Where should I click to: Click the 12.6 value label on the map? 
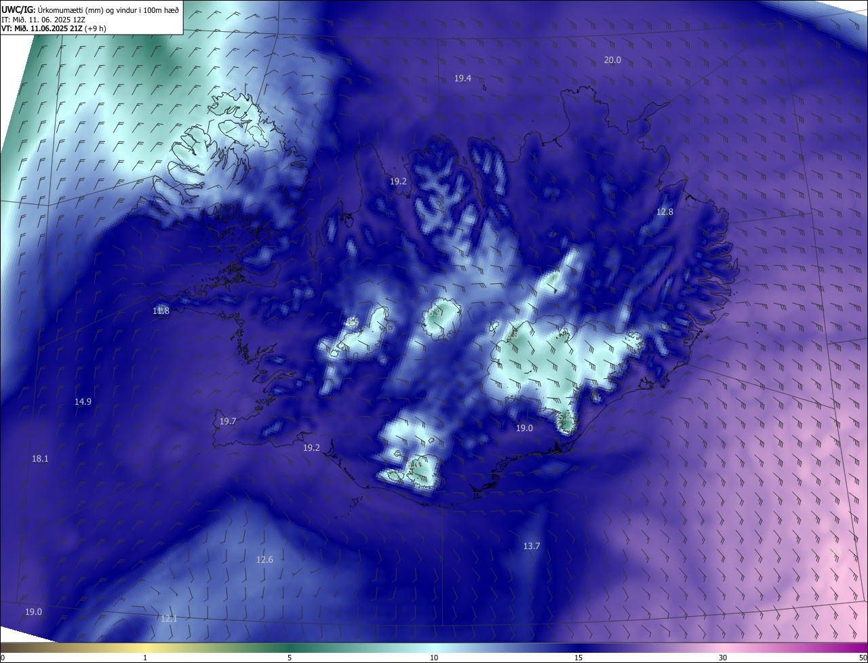click(x=264, y=560)
